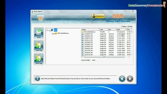167x94 pixels.
Task: Select file _SC00586.JPG in the list
Action: point(88,42)
